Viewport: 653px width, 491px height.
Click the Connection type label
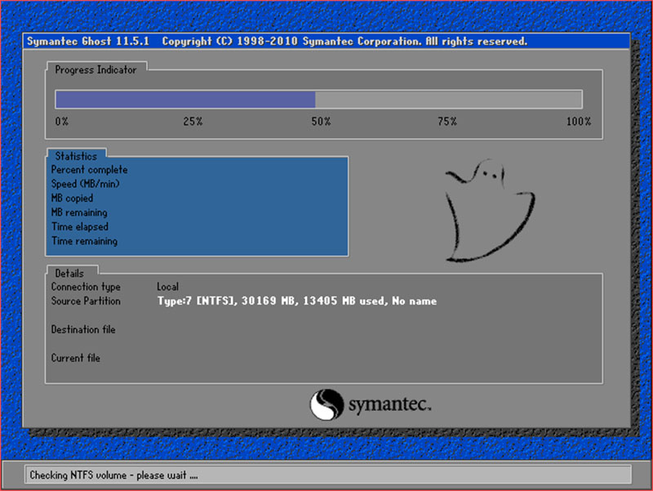(86, 287)
